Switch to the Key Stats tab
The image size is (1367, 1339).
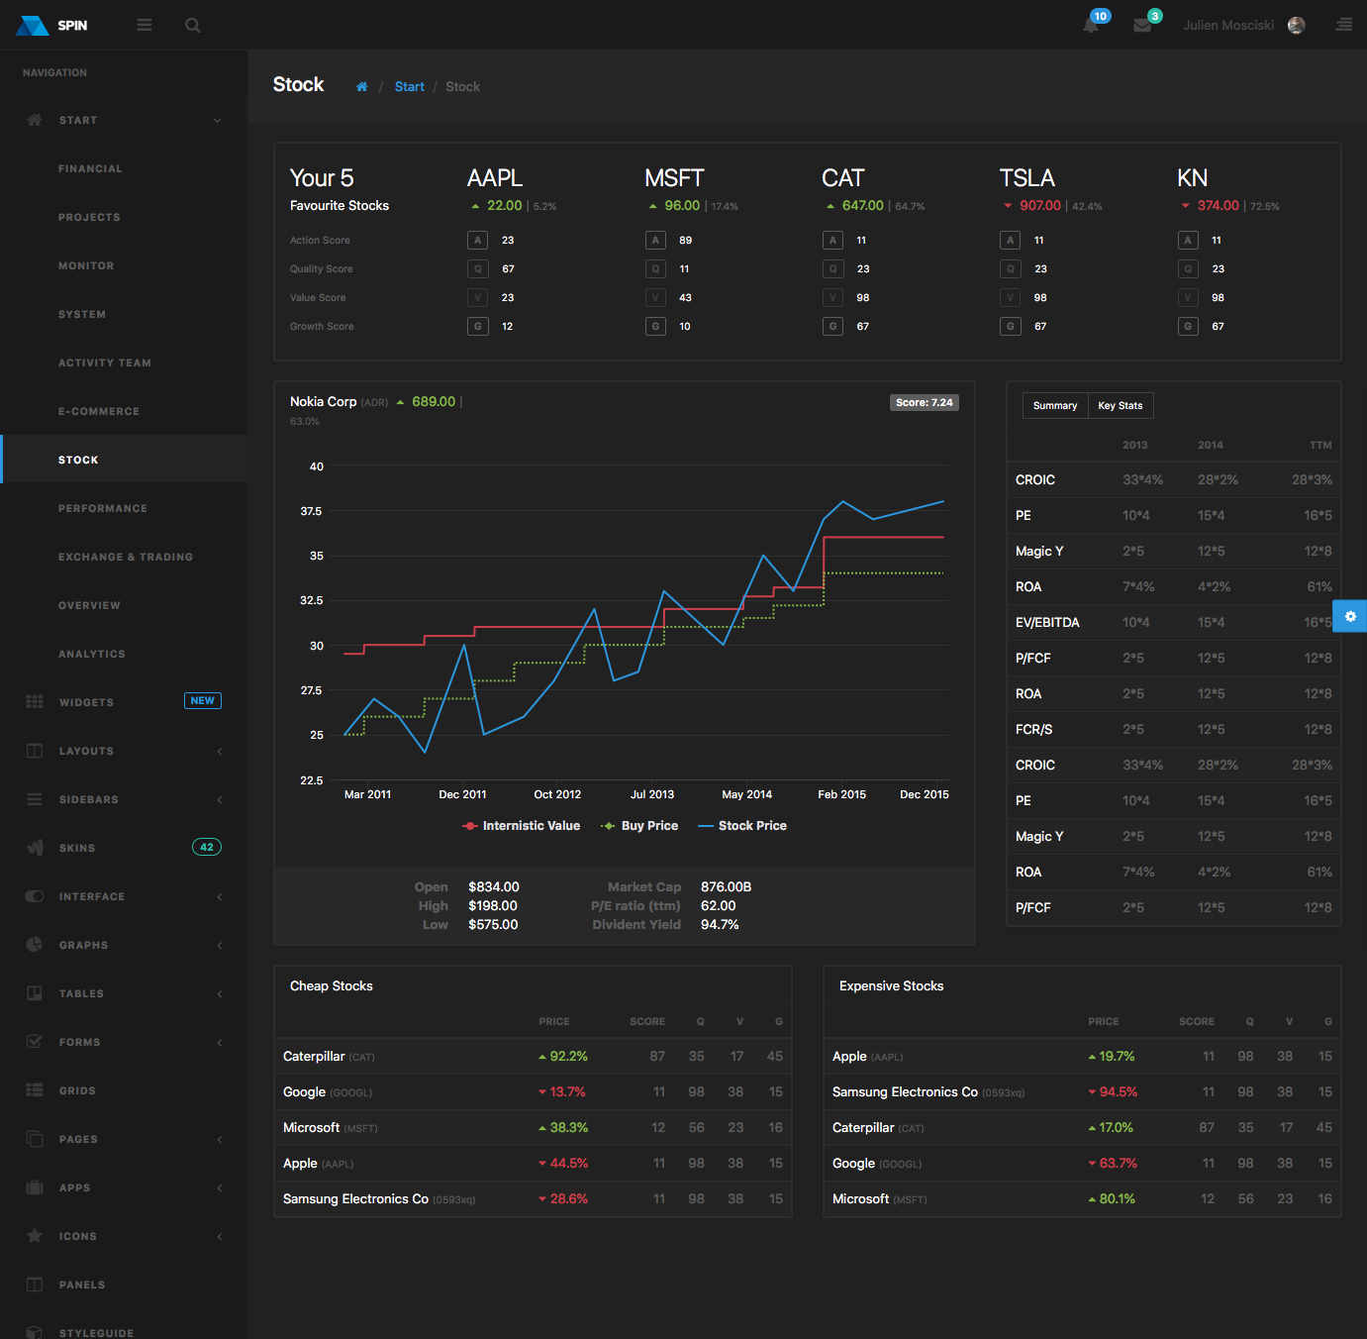[x=1121, y=406]
